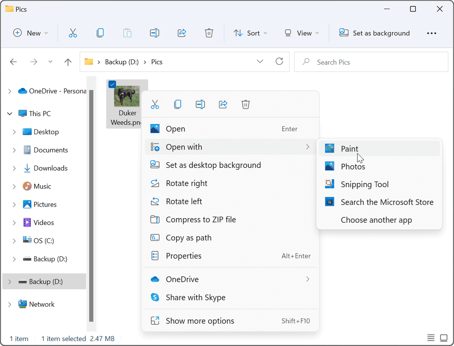
Task: Click the Paste icon on the toolbar
Action: pyautogui.click(x=127, y=33)
